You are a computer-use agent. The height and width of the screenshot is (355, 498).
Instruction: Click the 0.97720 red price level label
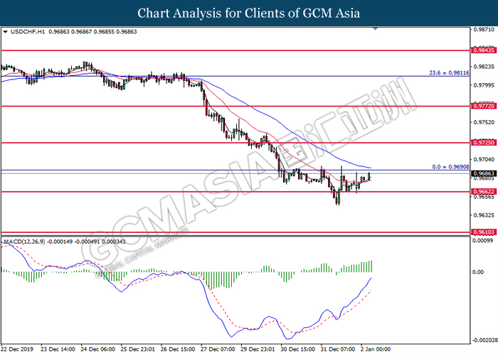coord(484,106)
